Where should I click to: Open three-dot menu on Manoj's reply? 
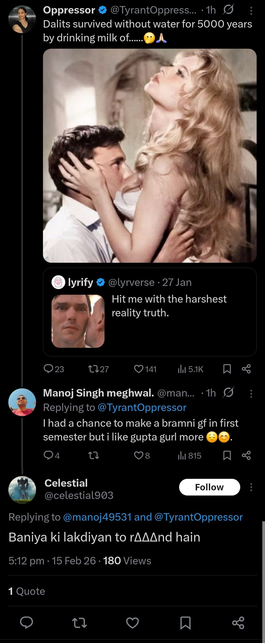[251, 394]
